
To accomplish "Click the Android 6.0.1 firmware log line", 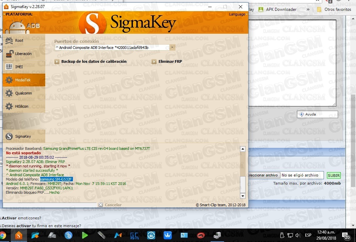I will click(66, 184).
